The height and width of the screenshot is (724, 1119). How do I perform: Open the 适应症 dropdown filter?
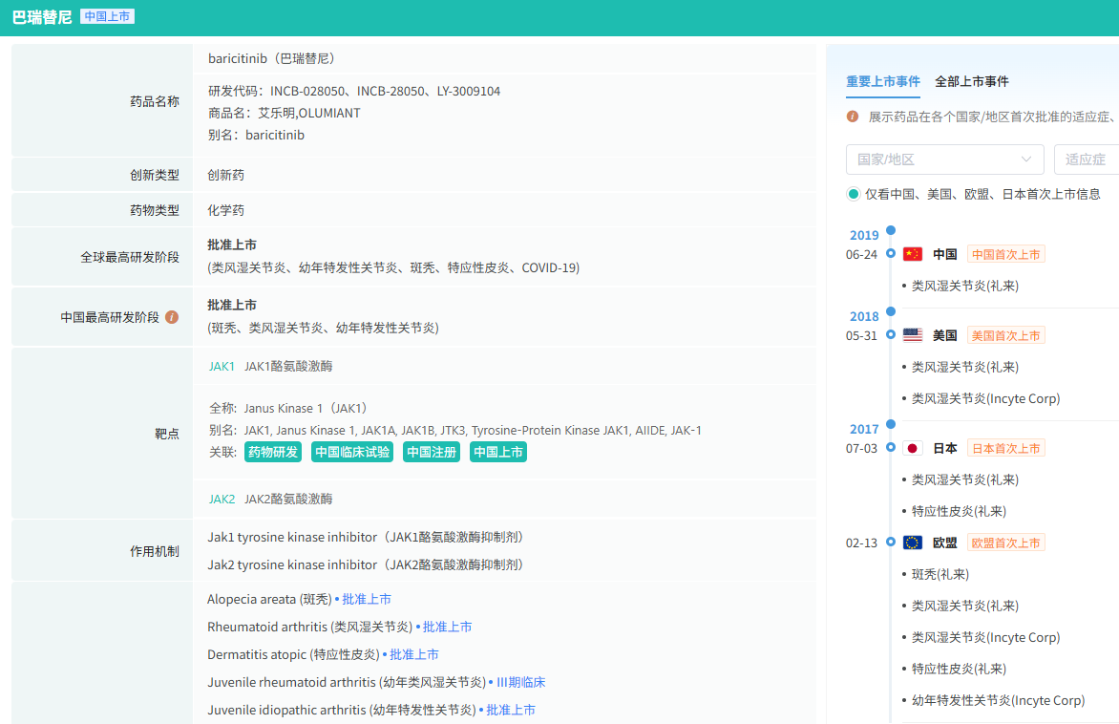(x=1086, y=160)
